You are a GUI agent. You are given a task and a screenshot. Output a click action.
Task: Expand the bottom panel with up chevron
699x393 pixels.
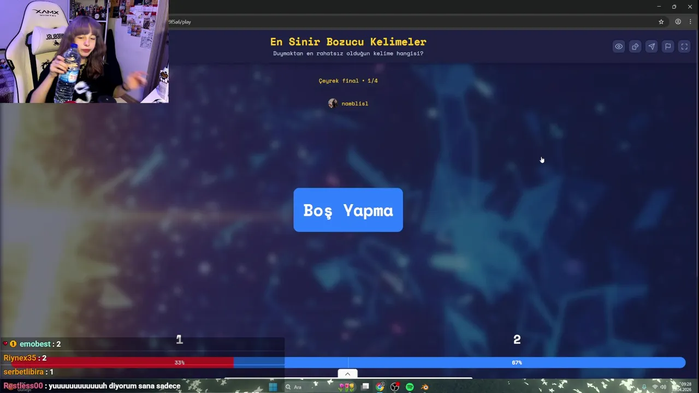[x=347, y=374]
